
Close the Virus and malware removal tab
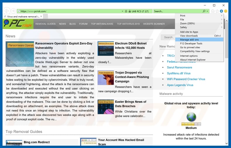pos(41,16)
